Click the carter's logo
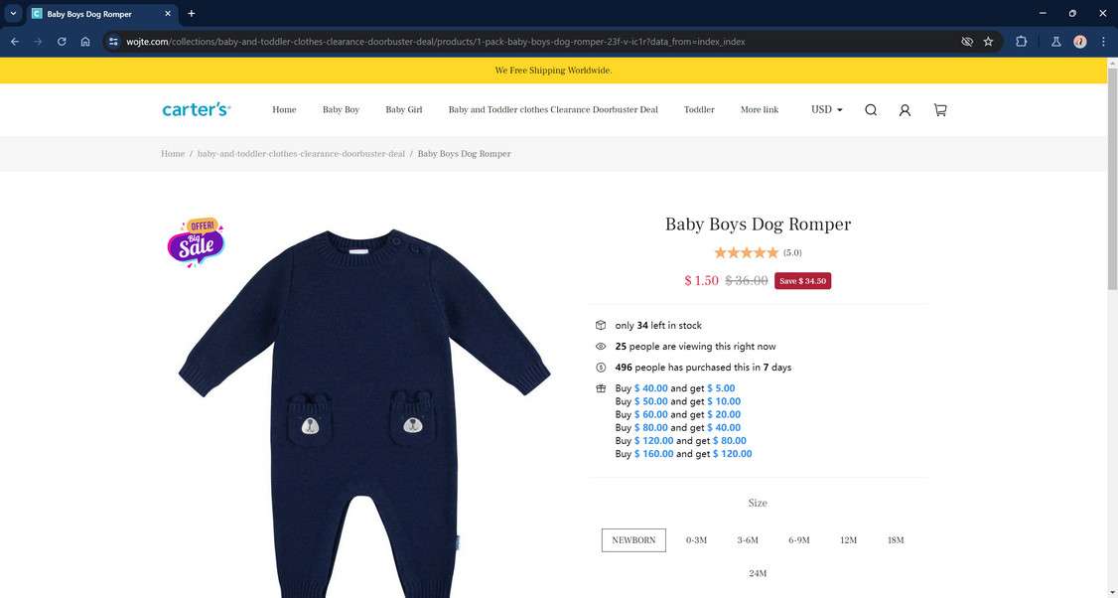 click(x=196, y=110)
